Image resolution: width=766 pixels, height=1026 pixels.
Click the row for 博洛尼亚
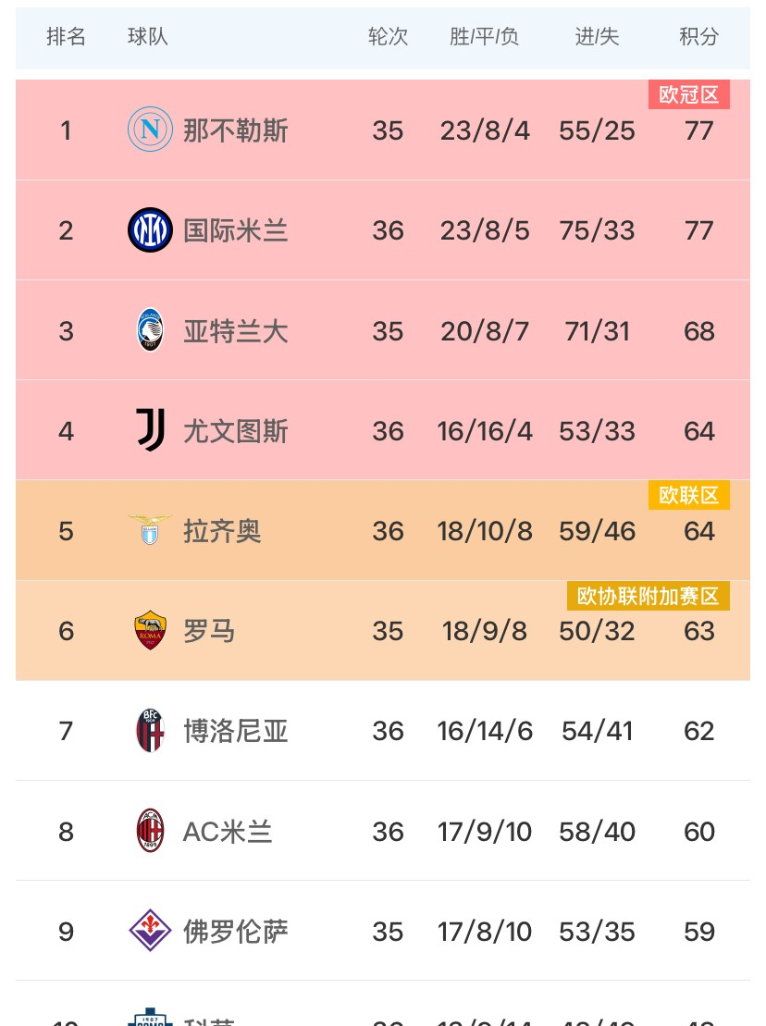(x=383, y=731)
